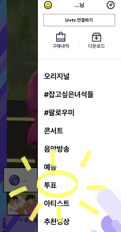The width and height of the screenshot is (121, 232).
Task: Select the 오리지널 menu item
Action: (x=57, y=76)
